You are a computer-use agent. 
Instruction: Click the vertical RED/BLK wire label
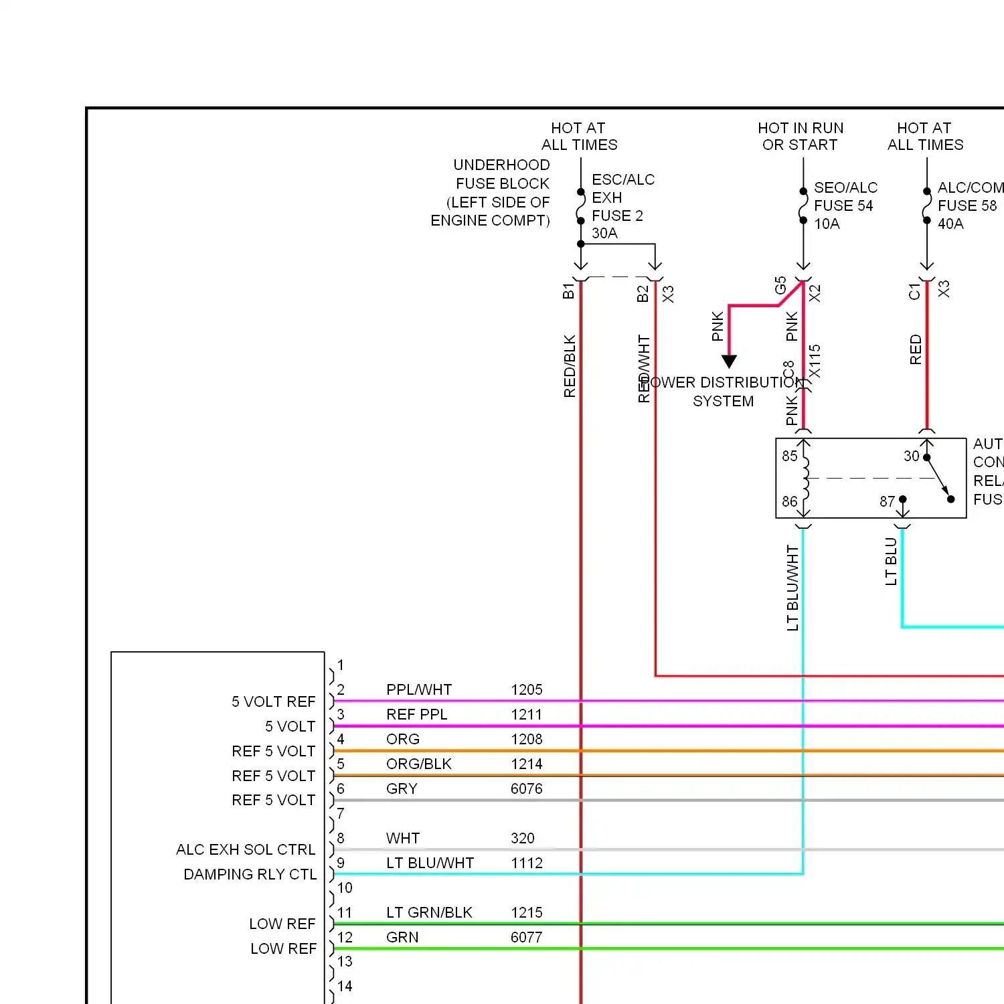click(570, 366)
